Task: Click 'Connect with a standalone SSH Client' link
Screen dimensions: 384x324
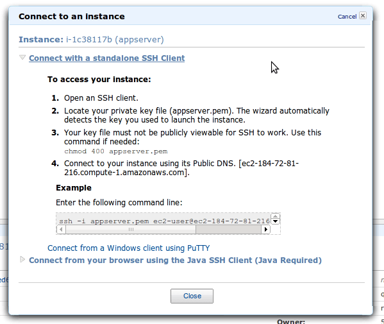Action: pos(107,58)
